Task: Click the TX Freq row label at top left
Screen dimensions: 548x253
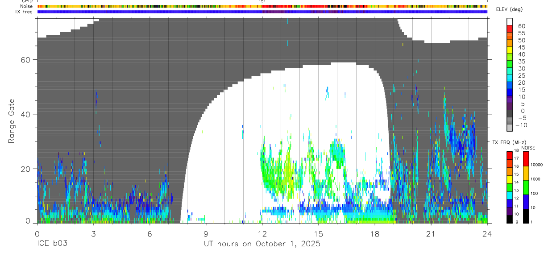Action: [24, 12]
